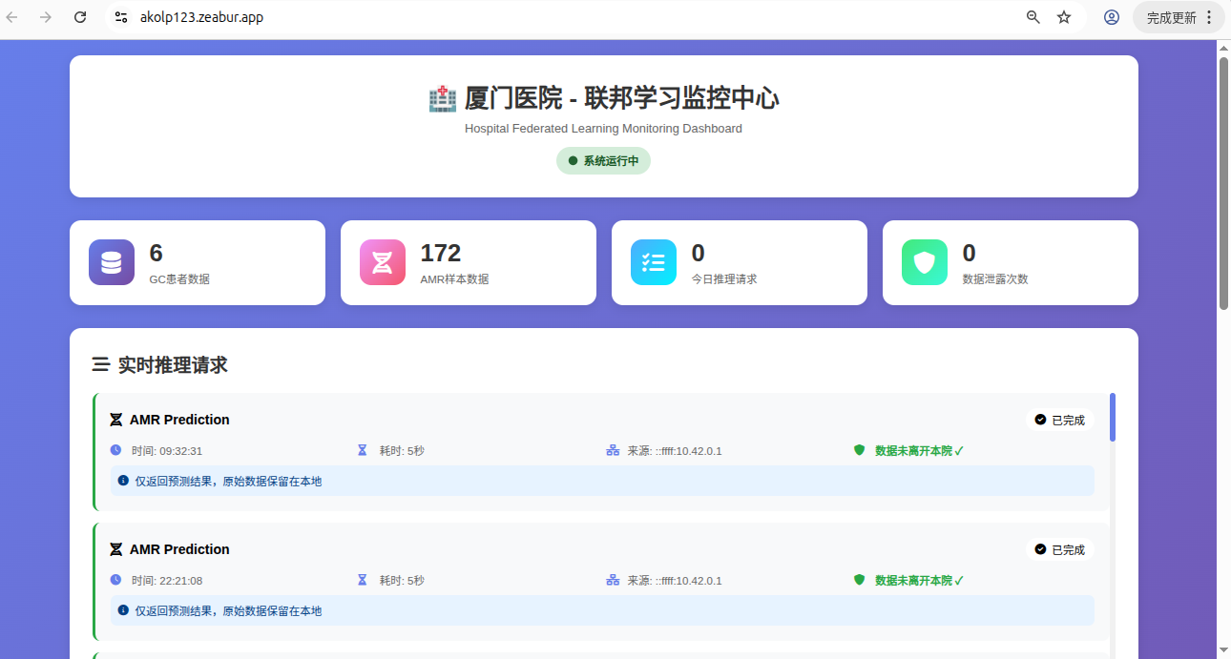
Task: Click the kebab menu dots in 完成更新 button
Action: coord(1209,17)
